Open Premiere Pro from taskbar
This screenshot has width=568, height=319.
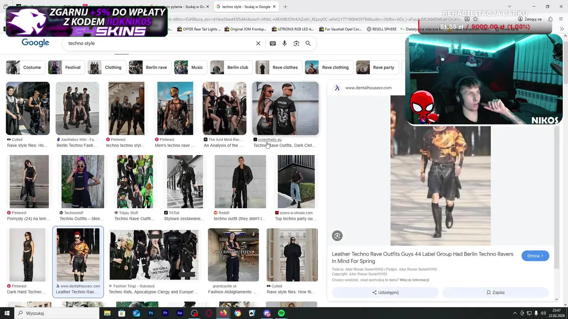click(165, 313)
